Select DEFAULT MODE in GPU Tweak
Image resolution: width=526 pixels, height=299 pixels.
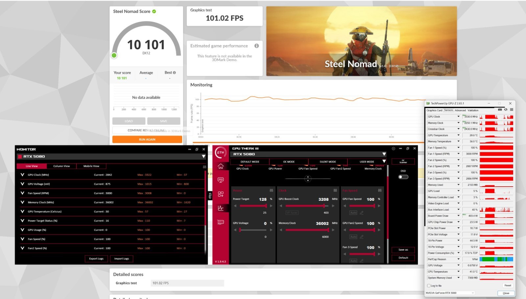coord(250,162)
